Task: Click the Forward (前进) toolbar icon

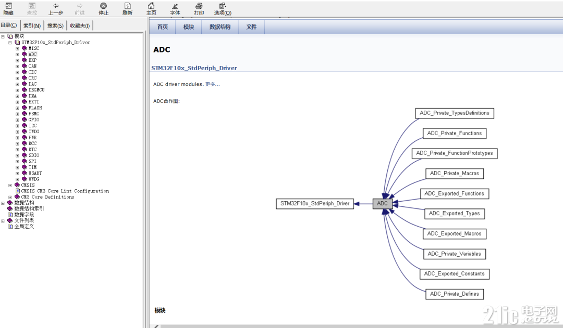Action: pos(80,6)
